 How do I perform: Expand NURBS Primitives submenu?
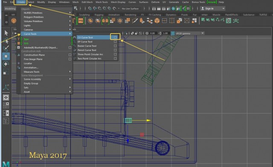[46, 13]
